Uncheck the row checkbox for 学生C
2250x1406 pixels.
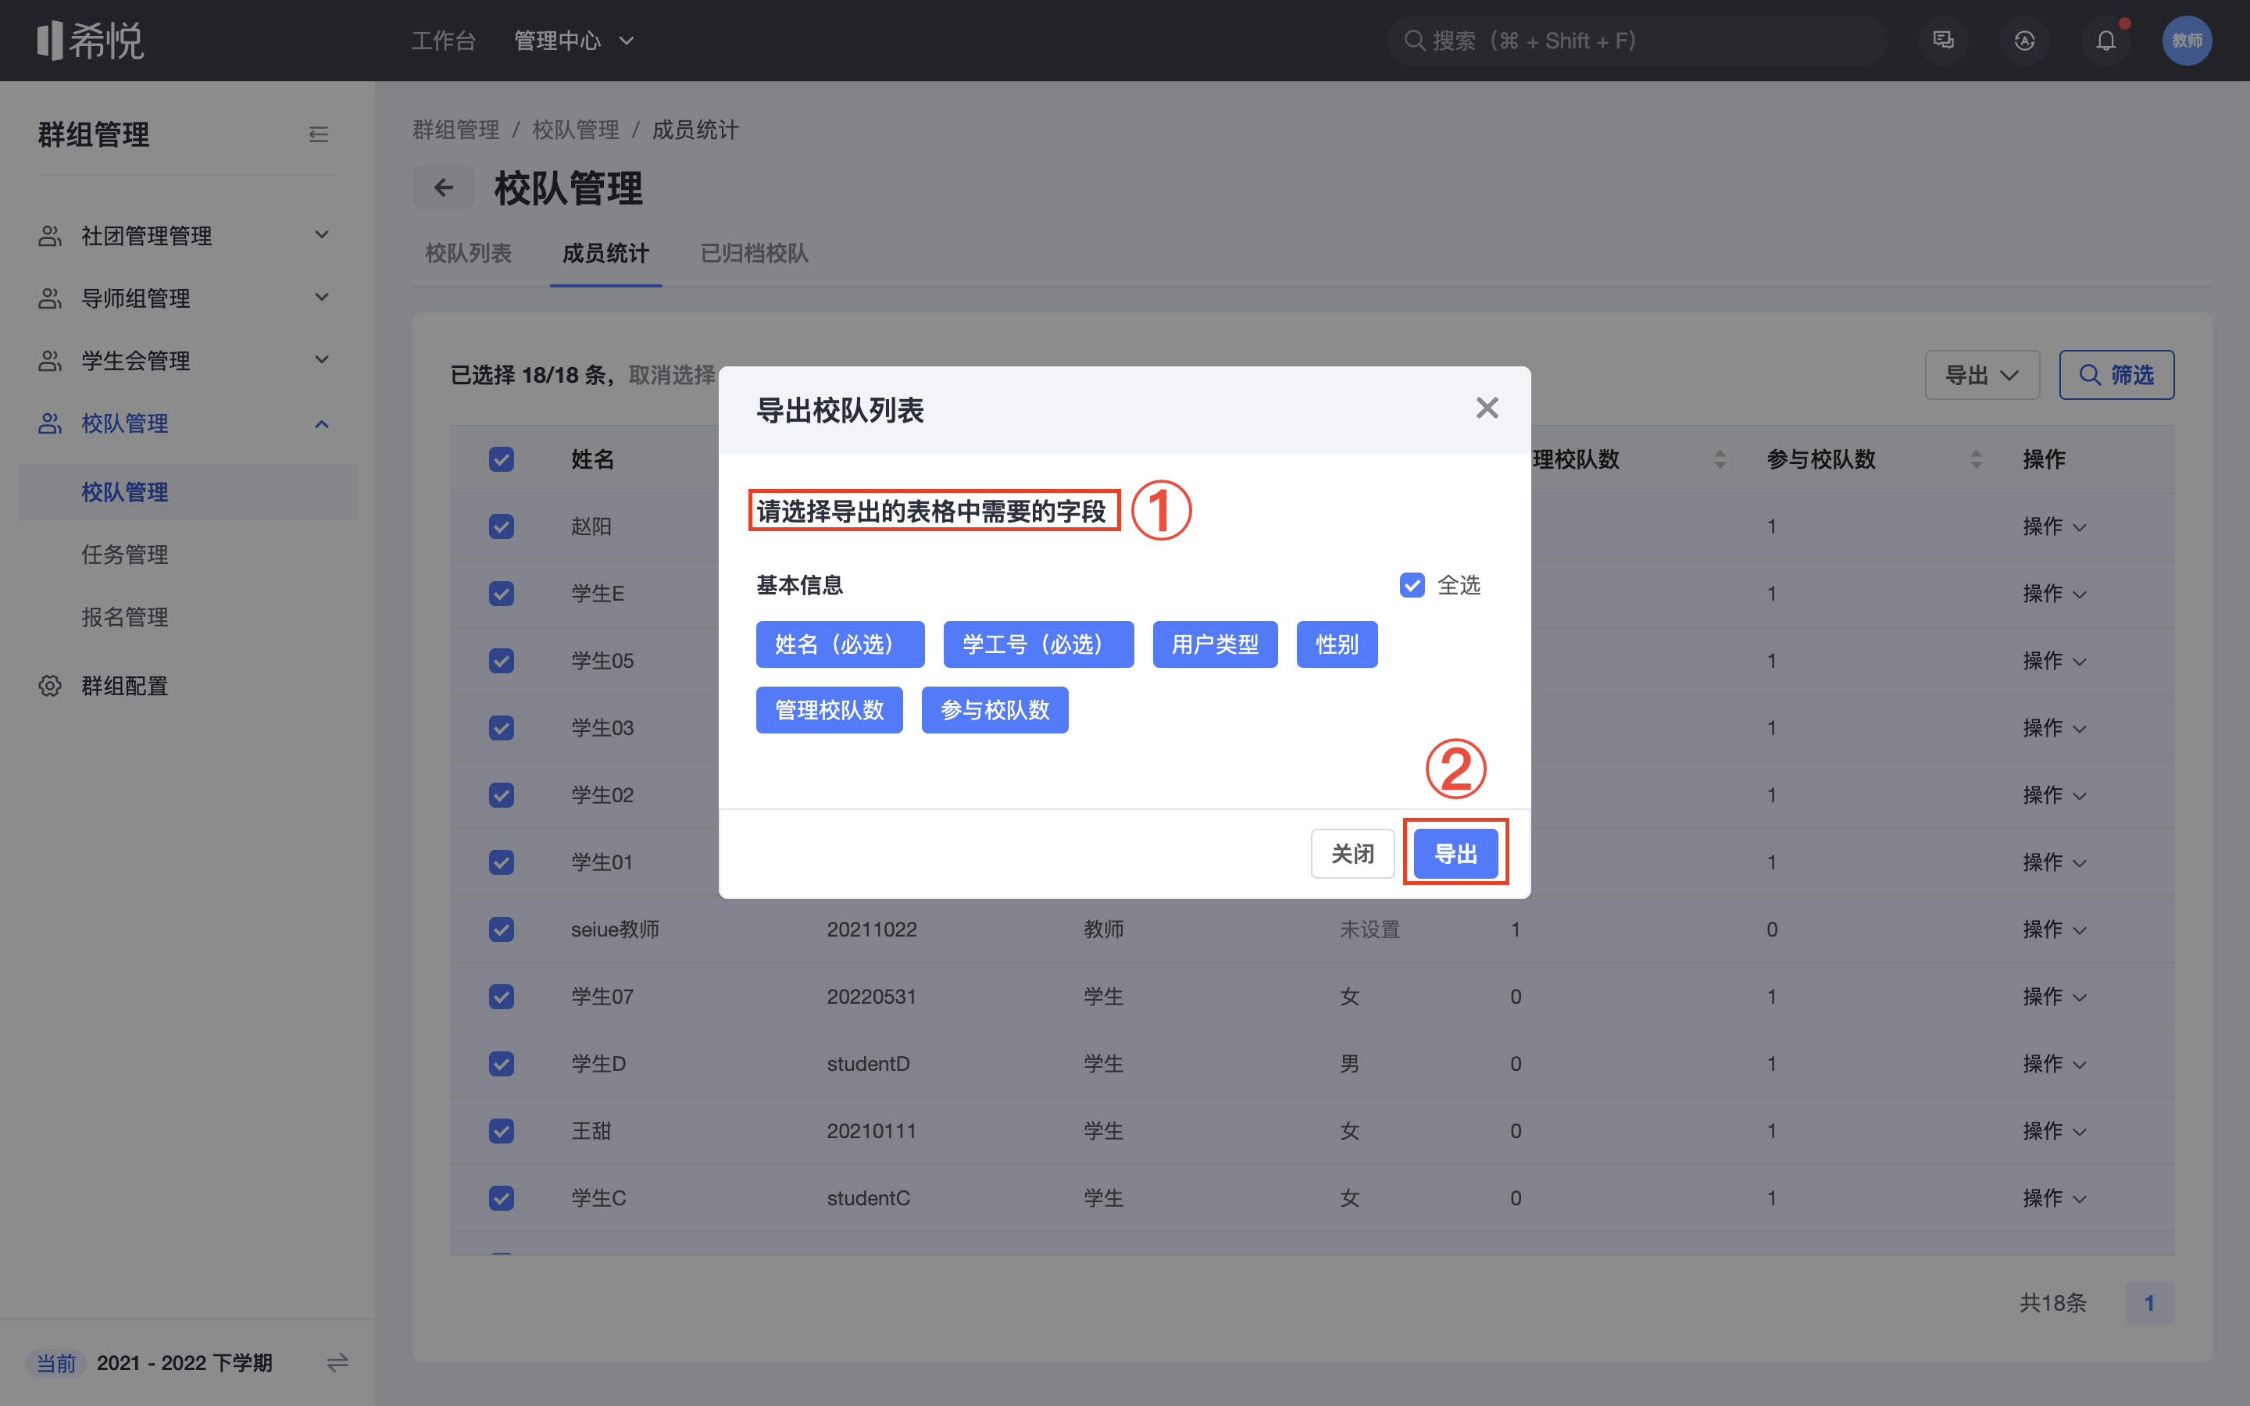click(x=501, y=1197)
